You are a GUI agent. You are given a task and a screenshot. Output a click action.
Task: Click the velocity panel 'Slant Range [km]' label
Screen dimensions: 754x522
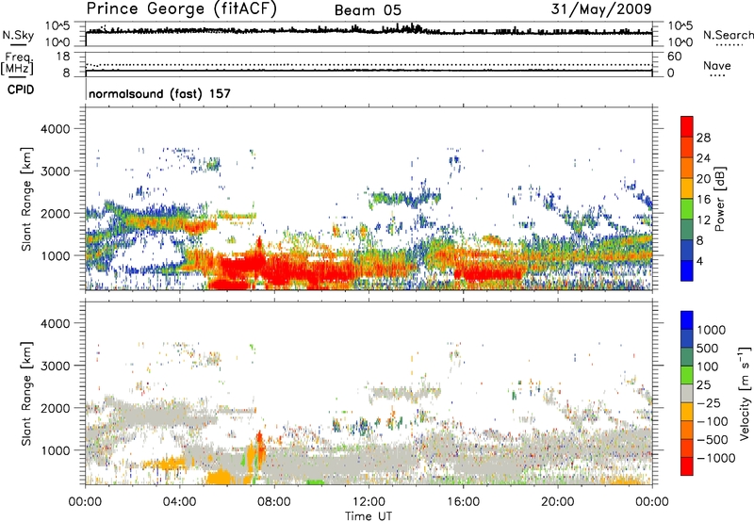point(26,393)
